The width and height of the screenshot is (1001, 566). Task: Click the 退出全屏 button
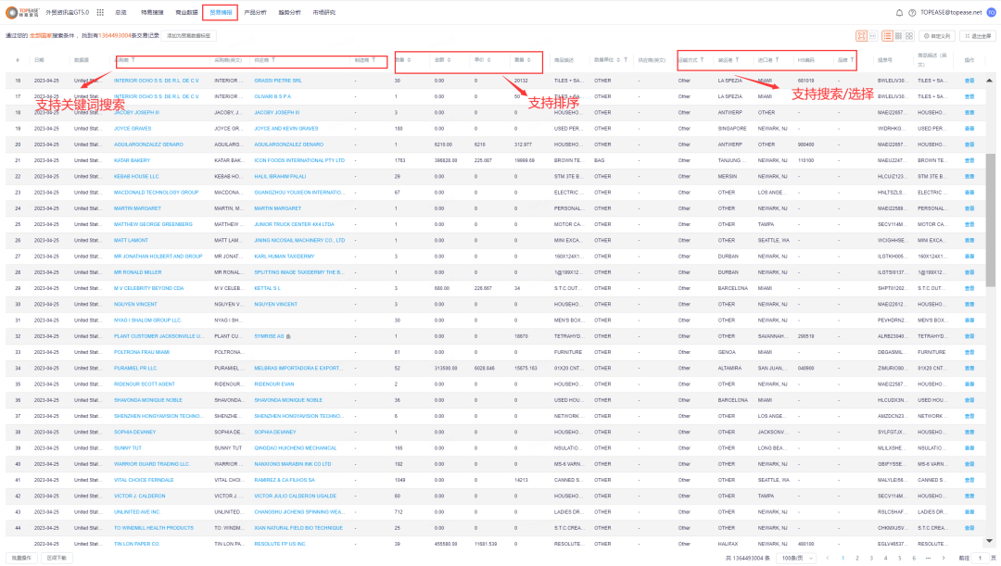pos(978,36)
